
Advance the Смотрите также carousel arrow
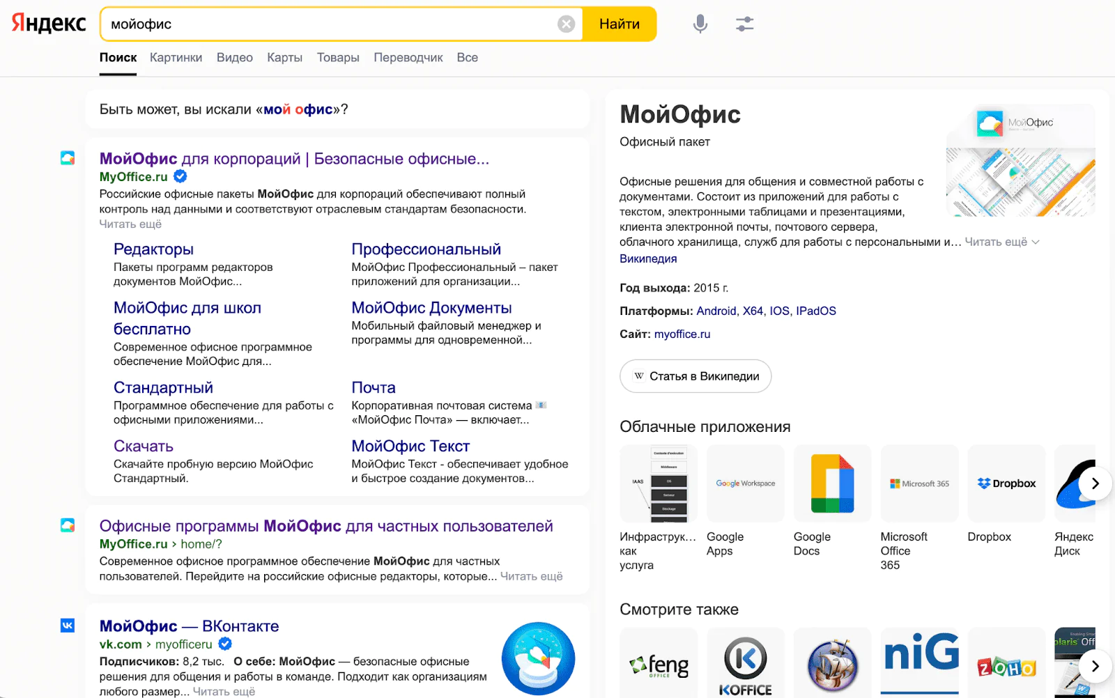1095,666
